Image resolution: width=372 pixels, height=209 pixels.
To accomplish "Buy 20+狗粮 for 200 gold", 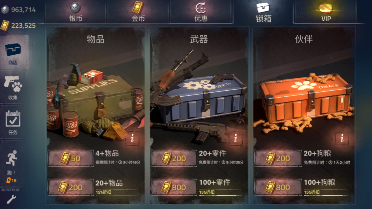I will [x=278, y=158].
